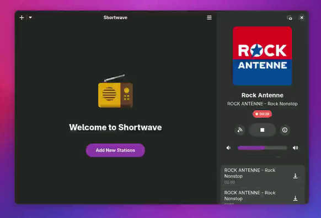The width and height of the screenshot is (321, 218).
Task: Show station information icon
Action: click(285, 130)
